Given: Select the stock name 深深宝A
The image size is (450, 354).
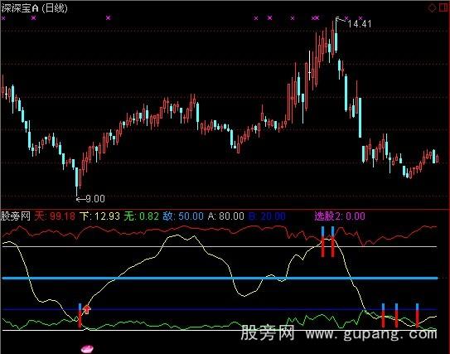Looking at the screenshot, I should 20,8.
